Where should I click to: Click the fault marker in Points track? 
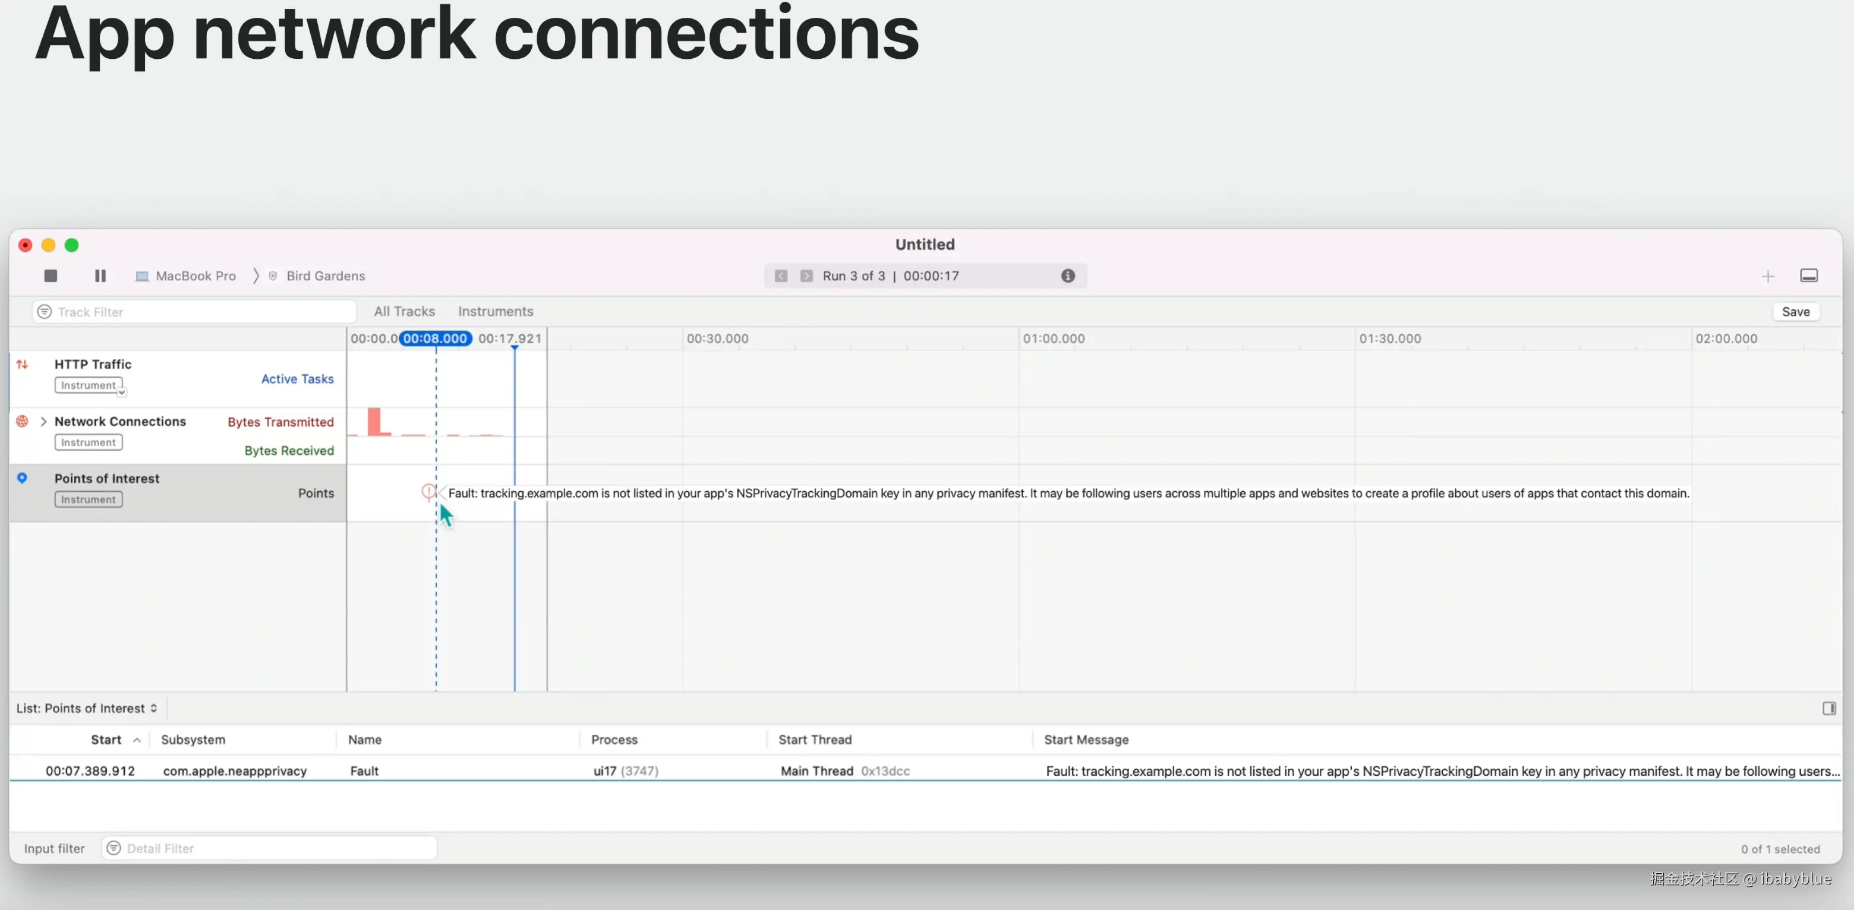(428, 492)
